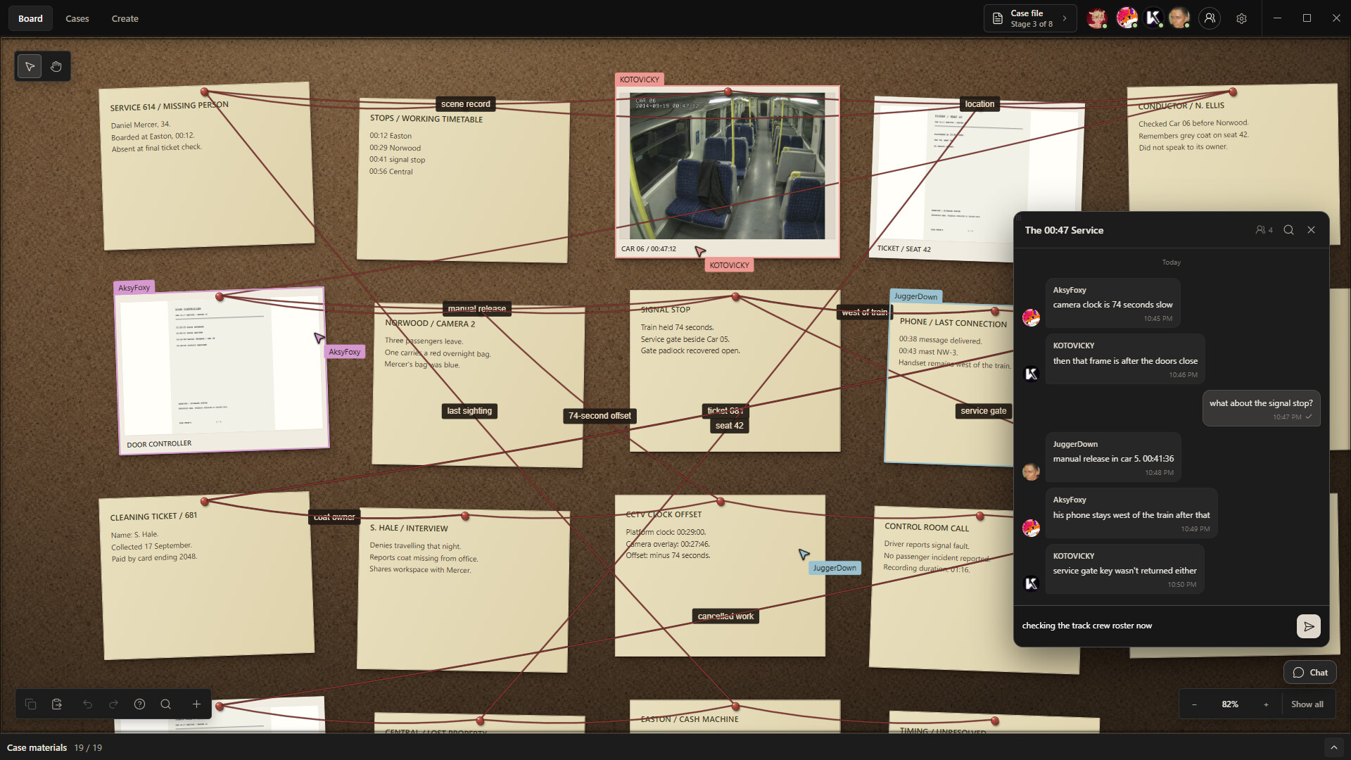Select the S. HALE / INTERVIEW note
1351x760 pixels.
click(462, 590)
